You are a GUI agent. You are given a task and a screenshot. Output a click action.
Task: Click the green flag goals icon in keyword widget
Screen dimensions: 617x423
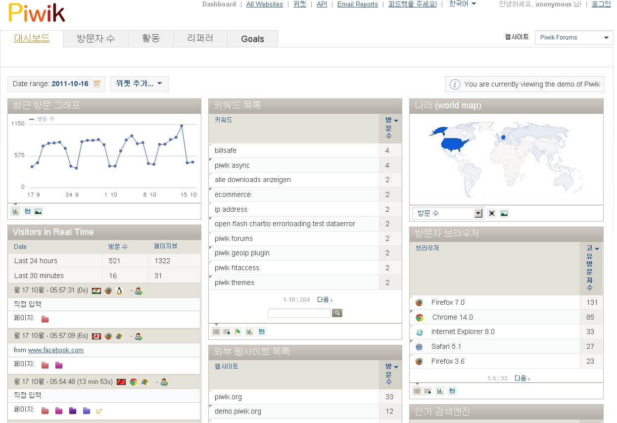[238, 331]
